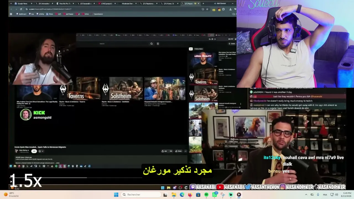This screenshot has width=354, height=199.
Task: Click the browser address bar
Action: click(x=113, y=9)
